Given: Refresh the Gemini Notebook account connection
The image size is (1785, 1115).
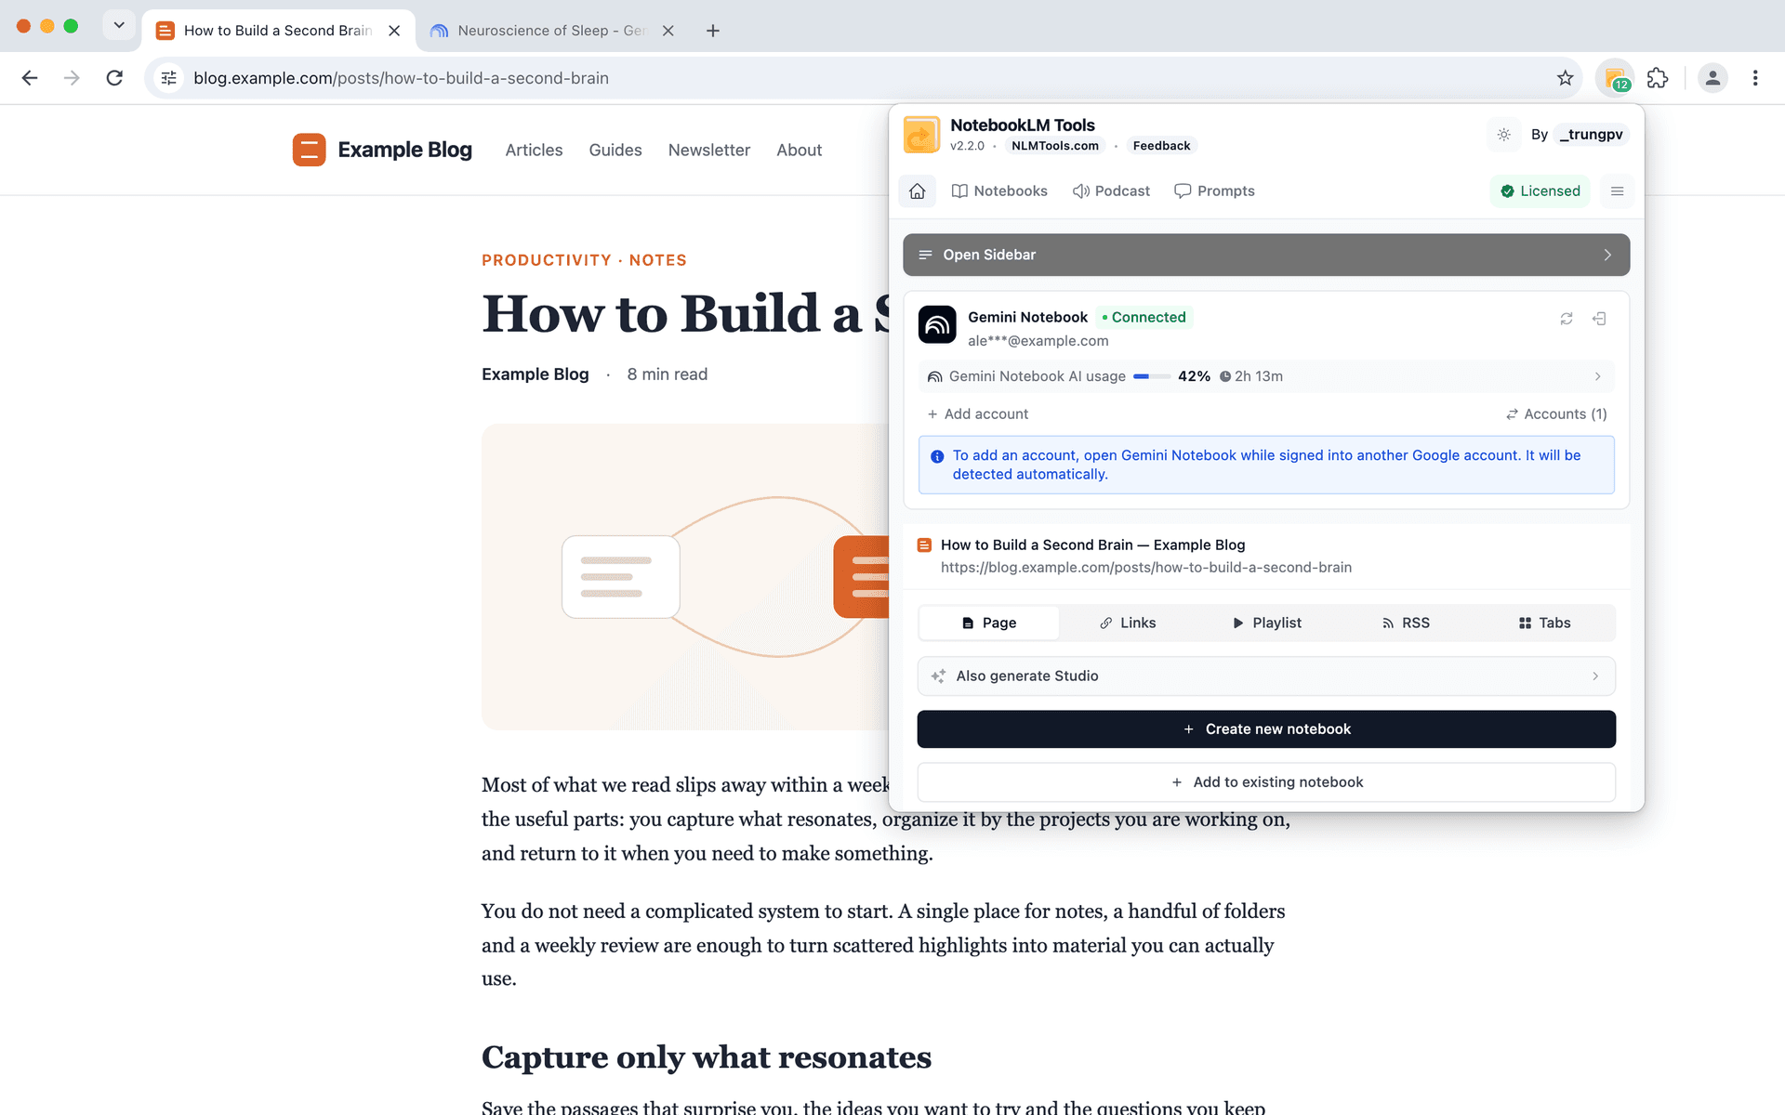Looking at the screenshot, I should [1567, 319].
